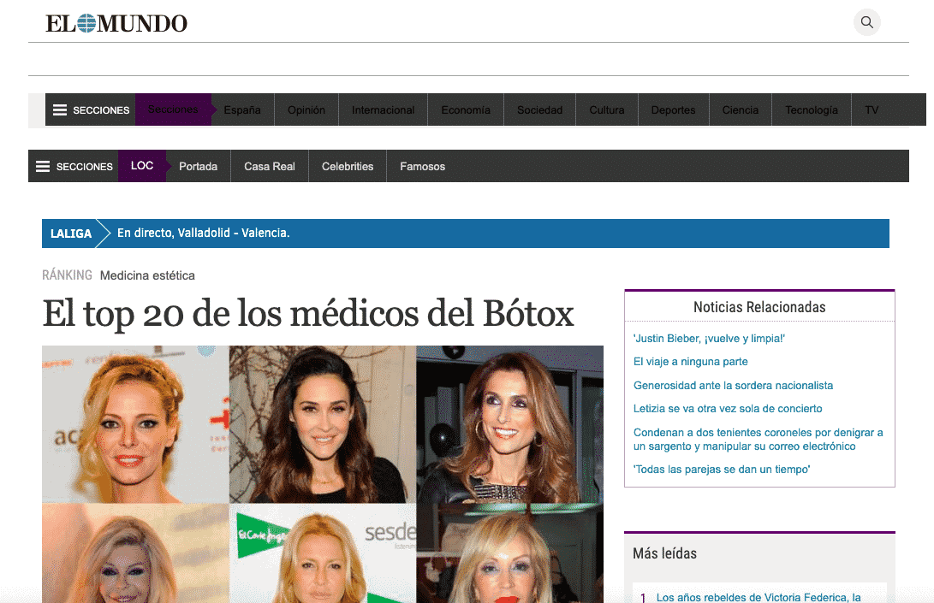Expand the top SECCIONES hamburger menu
934x603 pixels.
(x=91, y=110)
